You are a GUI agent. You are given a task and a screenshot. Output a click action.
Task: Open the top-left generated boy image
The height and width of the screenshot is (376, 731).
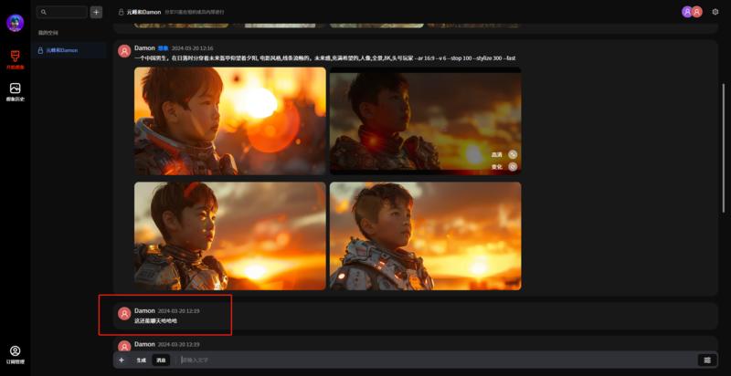click(x=229, y=120)
